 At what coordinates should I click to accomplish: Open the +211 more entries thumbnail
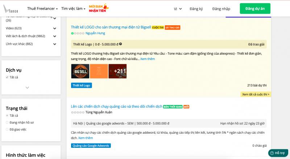[x=117, y=71]
